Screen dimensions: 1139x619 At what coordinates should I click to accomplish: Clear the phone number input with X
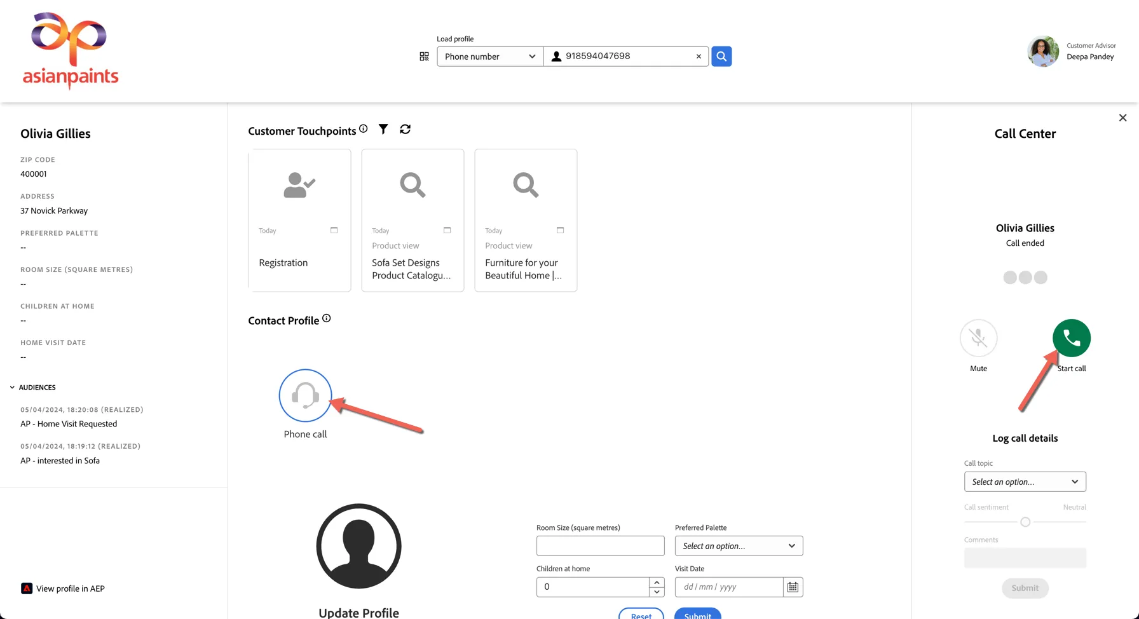tap(699, 57)
